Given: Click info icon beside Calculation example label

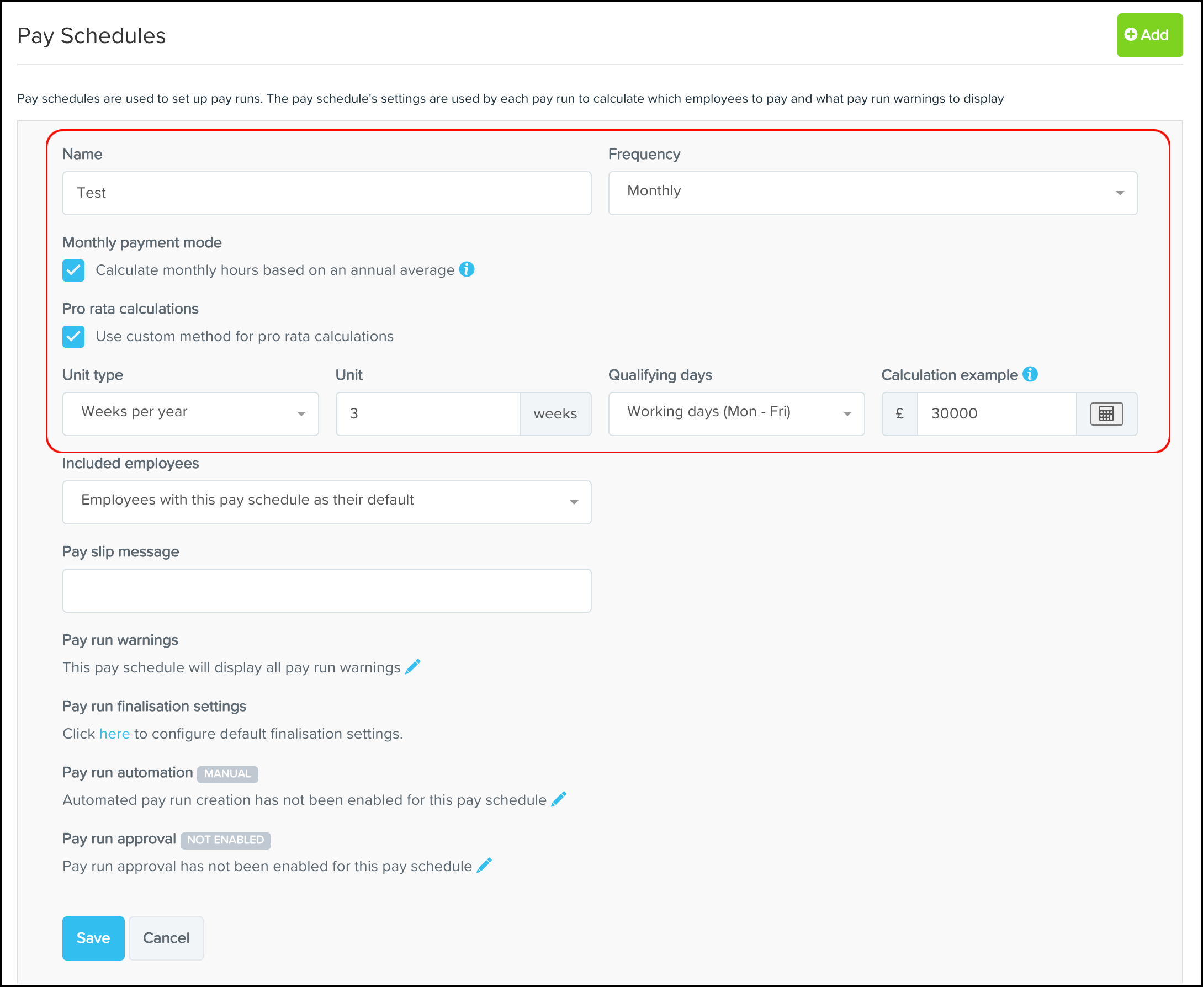Looking at the screenshot, I should pos(1030,374).
